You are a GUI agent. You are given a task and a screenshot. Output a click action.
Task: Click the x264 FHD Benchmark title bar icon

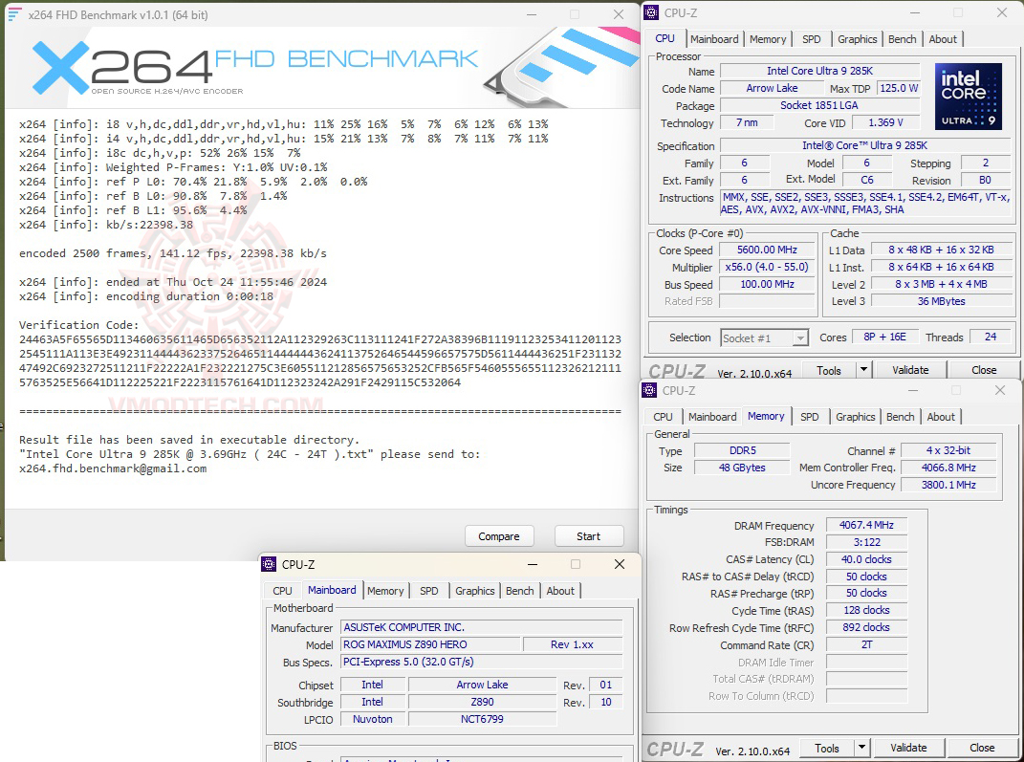(x=13, y=14)
